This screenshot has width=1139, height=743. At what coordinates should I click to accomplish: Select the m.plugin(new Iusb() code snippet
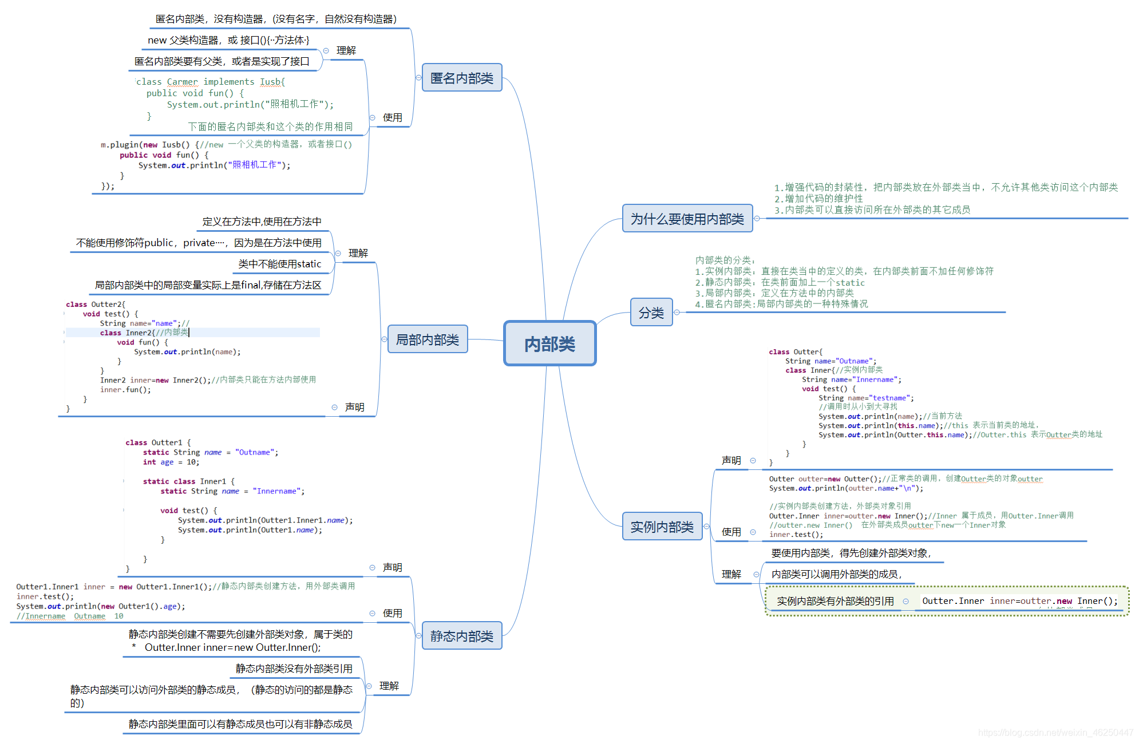[227, 165]
